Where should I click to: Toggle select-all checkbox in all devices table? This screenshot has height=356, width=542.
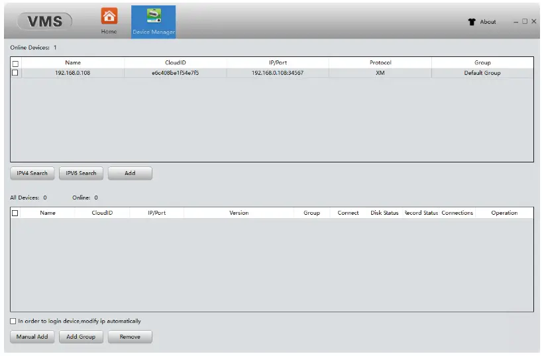15,213
